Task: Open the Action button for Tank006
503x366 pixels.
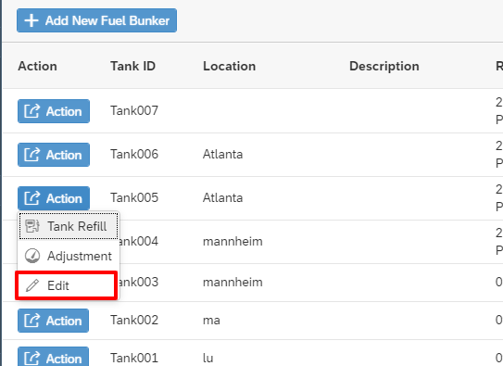Action: (54, 155)
